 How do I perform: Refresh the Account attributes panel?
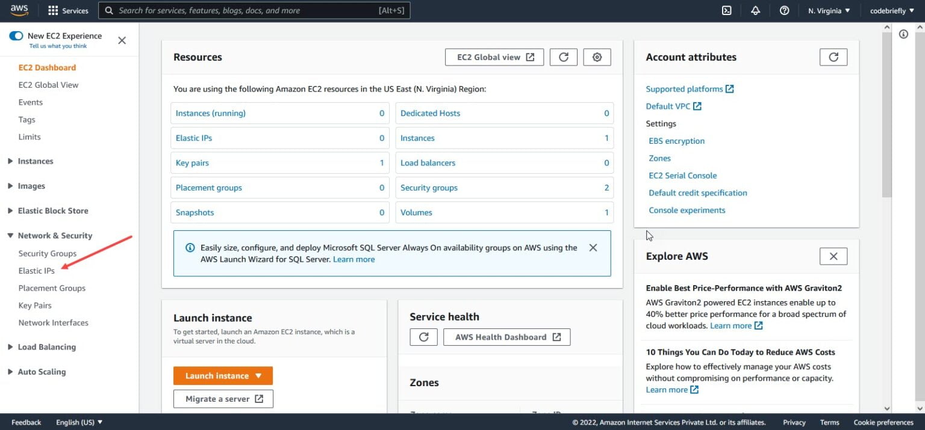pos(833,57)
